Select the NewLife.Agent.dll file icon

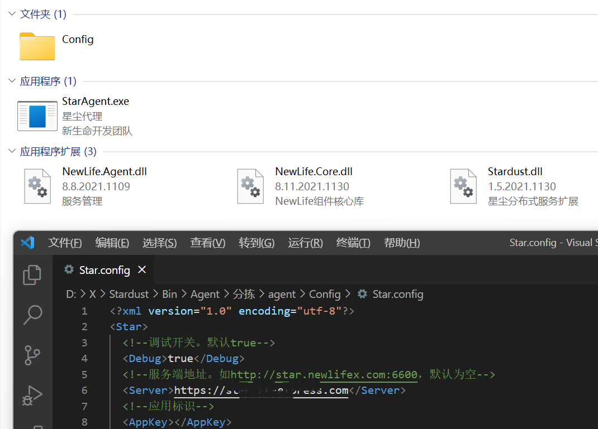(37, 186)
